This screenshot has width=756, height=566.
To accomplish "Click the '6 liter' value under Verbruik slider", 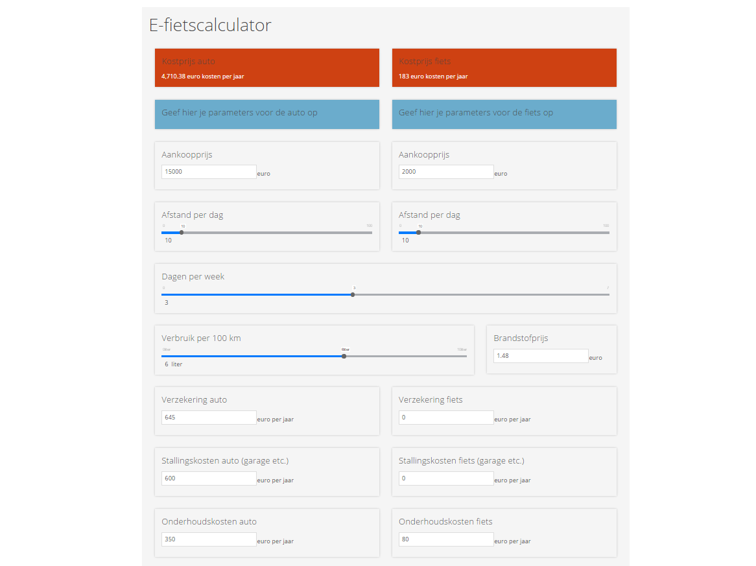I will point(174,364).
